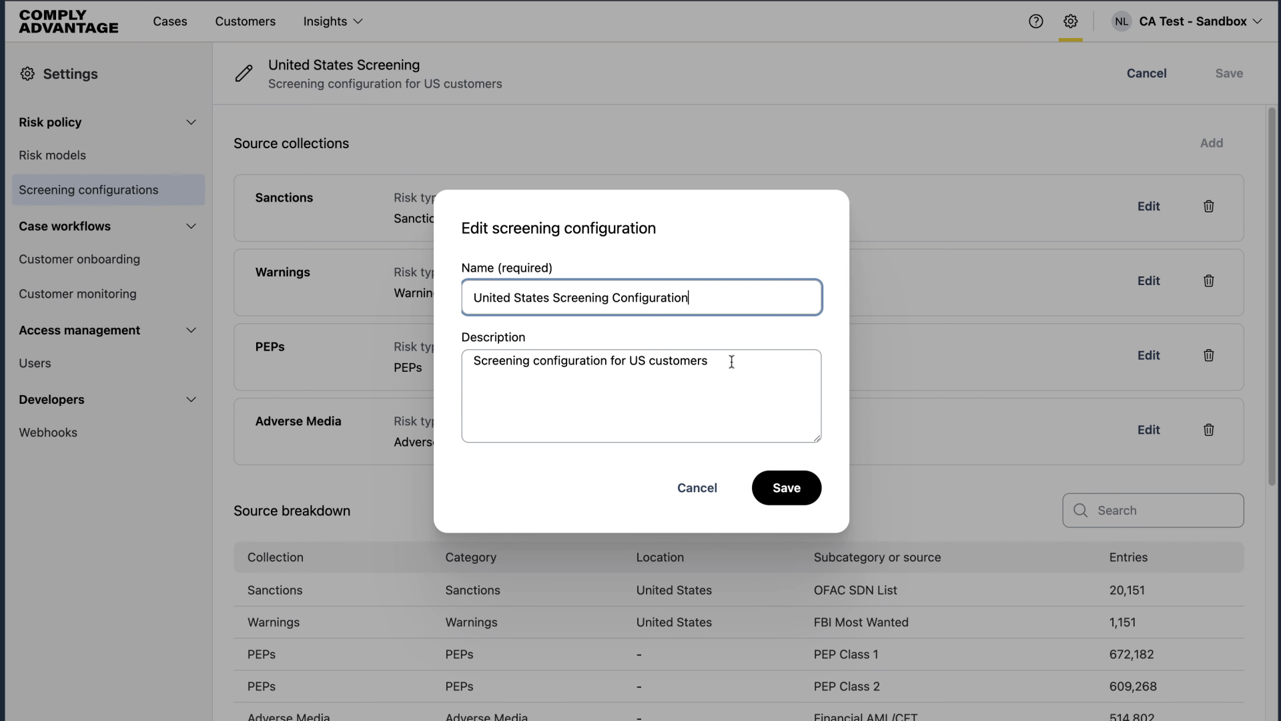This screenshot has width=1281, height=721.
Task: Click the pencil edit icon beside United States Screening
Action: [x=244, y=73]
